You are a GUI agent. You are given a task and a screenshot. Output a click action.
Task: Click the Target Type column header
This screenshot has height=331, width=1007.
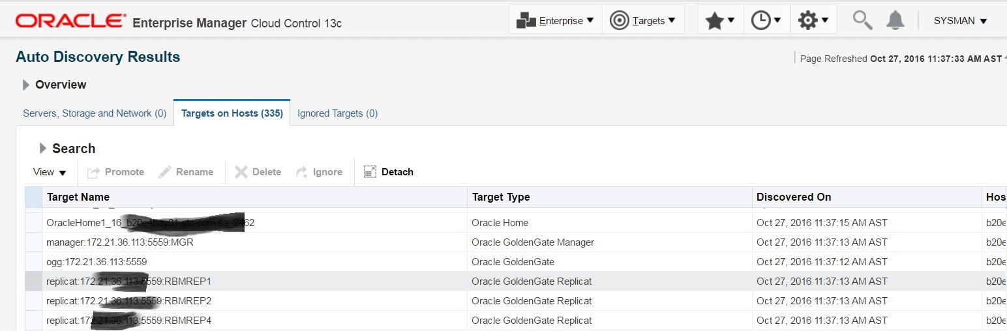coord(501,197)
